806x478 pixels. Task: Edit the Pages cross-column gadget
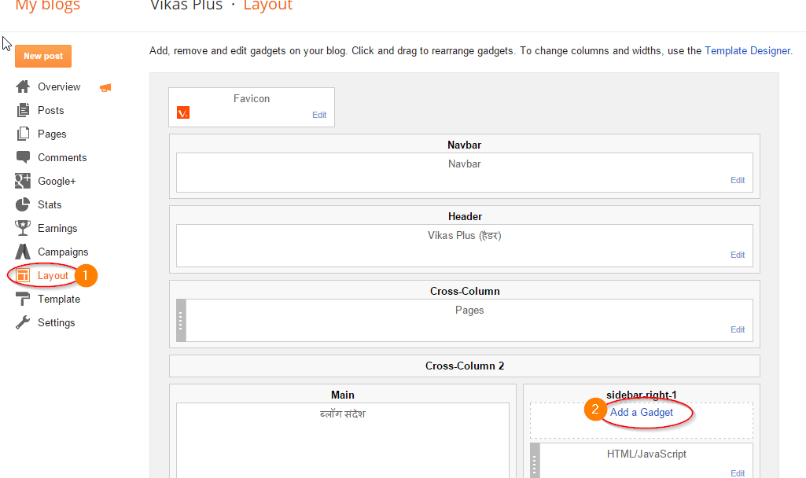(x=738, y=329)
